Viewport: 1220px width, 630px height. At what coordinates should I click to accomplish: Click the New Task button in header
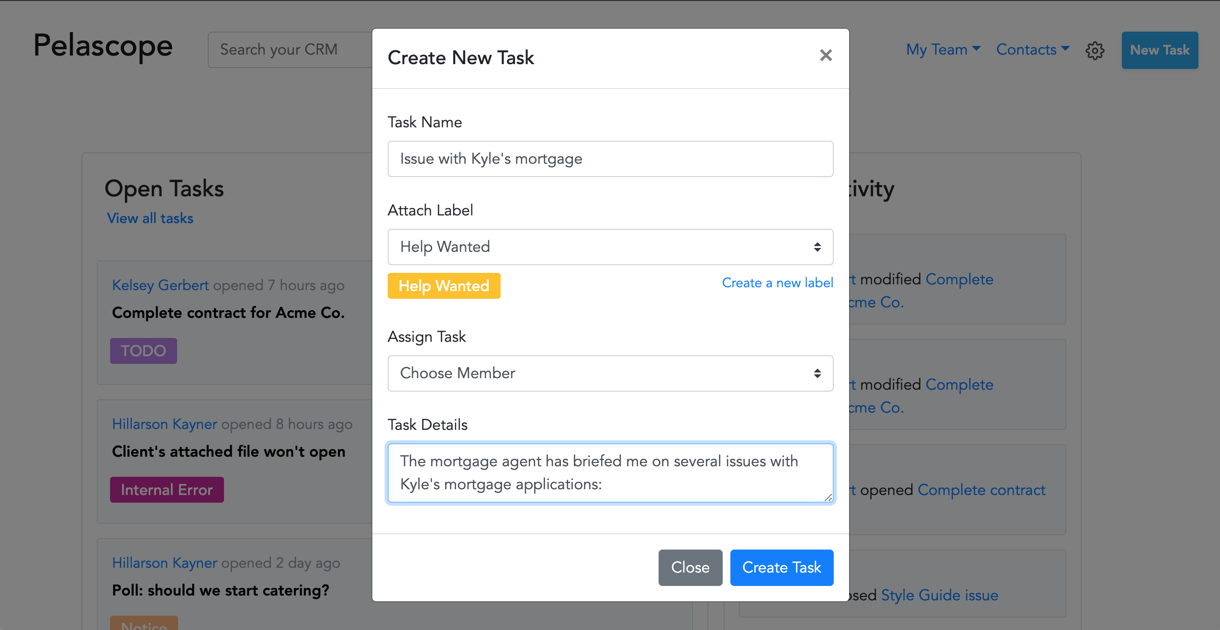[1159, 50]
